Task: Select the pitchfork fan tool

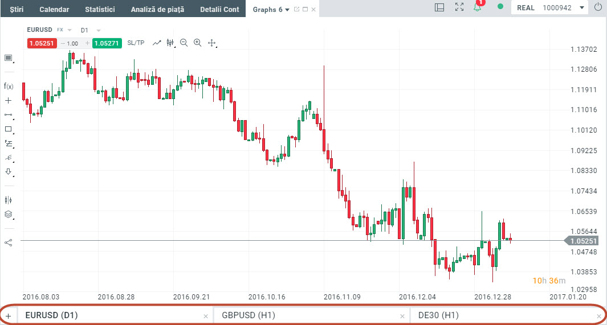Action: click(9, 158)
